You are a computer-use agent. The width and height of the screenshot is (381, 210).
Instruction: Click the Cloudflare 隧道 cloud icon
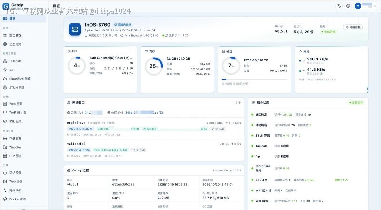coord(5,79)
